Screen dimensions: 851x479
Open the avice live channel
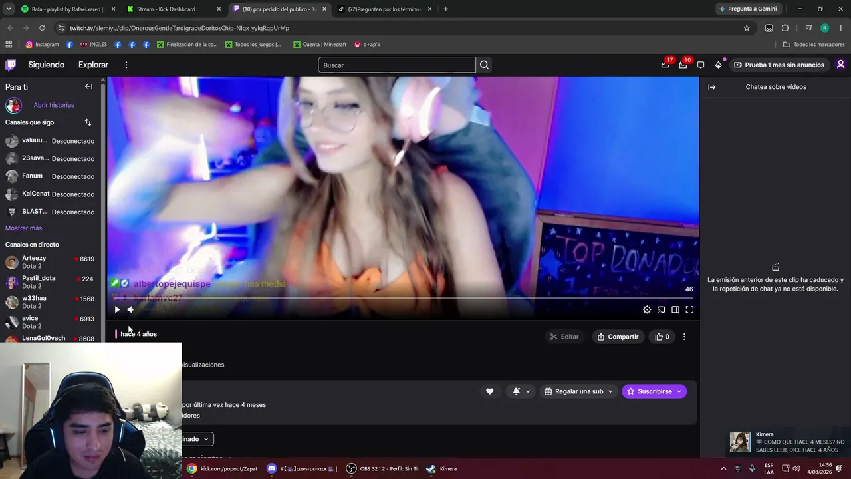[x=50, y=322]
